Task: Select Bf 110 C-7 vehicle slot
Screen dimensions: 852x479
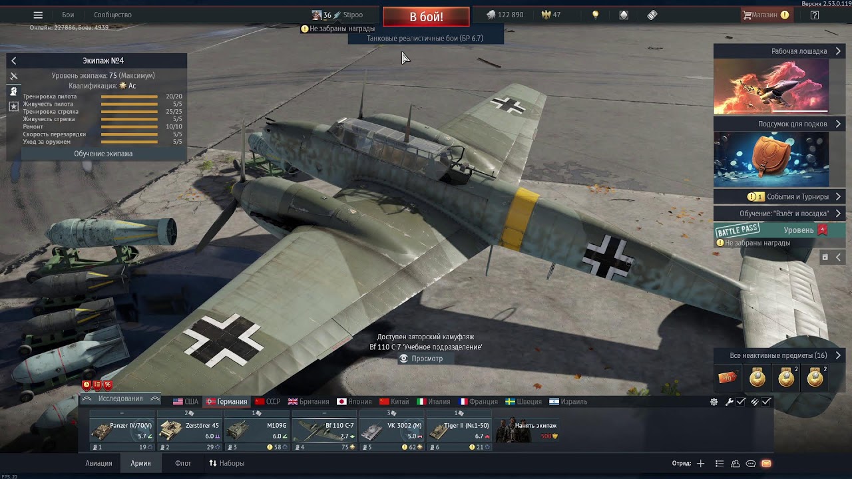Action: pyautogui.click(x=324, y=430)
